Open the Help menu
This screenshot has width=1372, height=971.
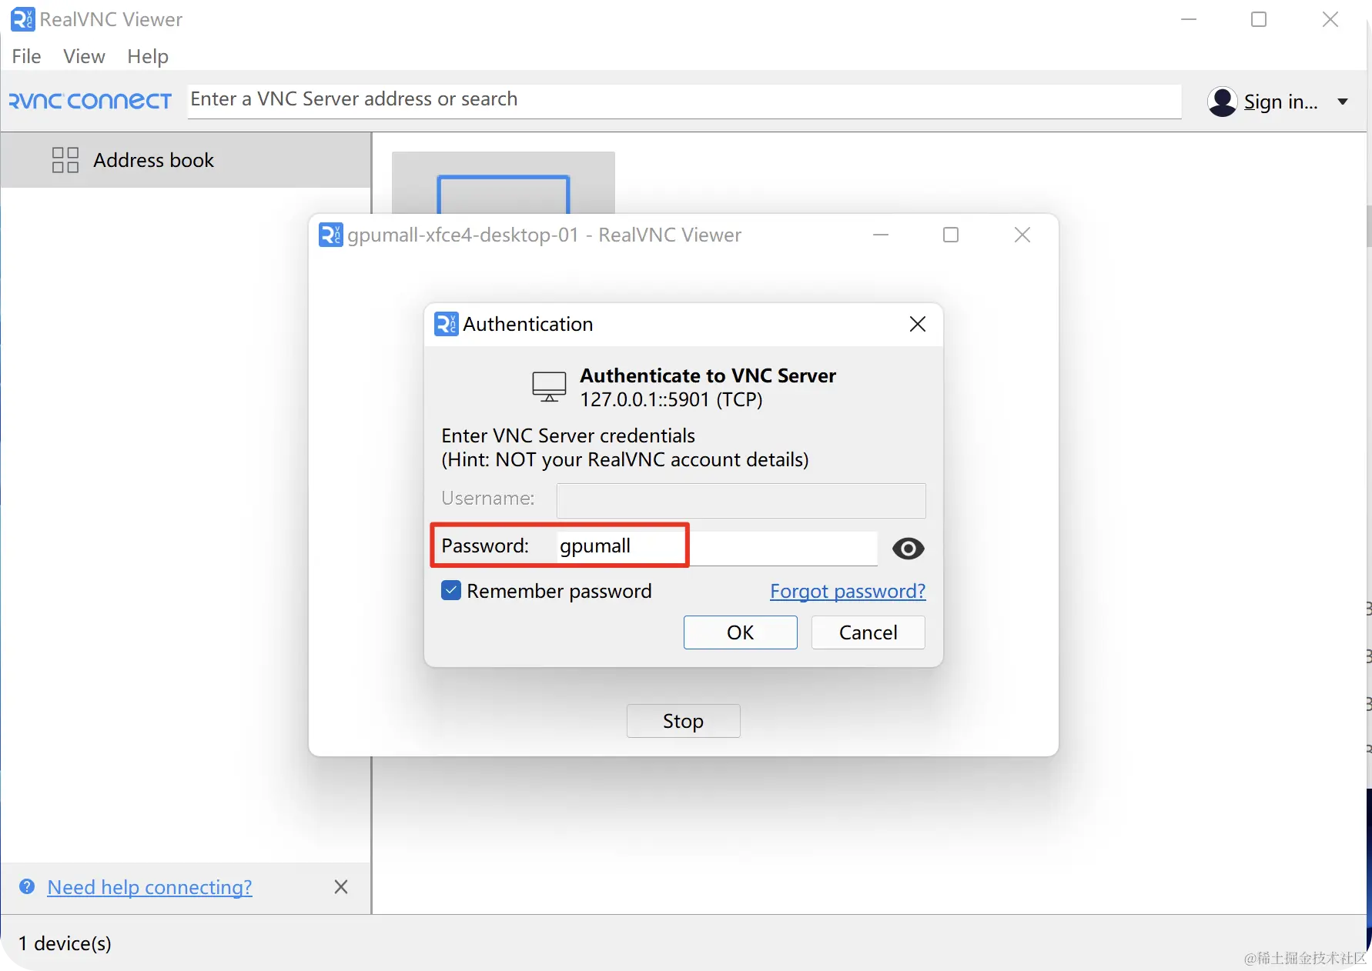click(148, 56)
